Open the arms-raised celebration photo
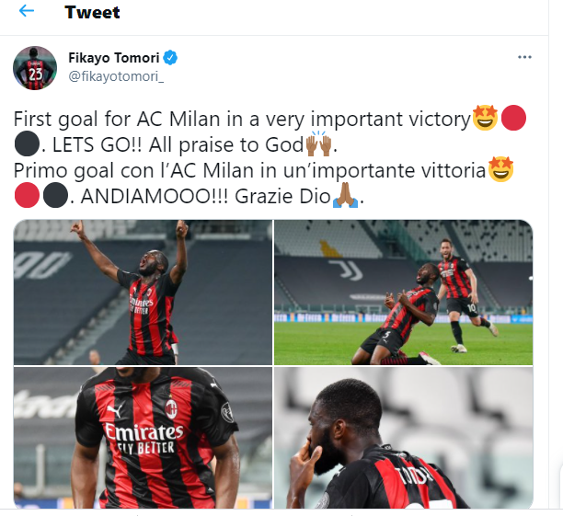This screenshot has height=516, width=563. click(x=143, y=292)
